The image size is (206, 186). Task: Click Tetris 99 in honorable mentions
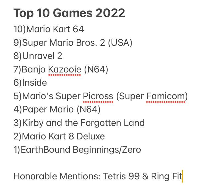click(121, 176)
